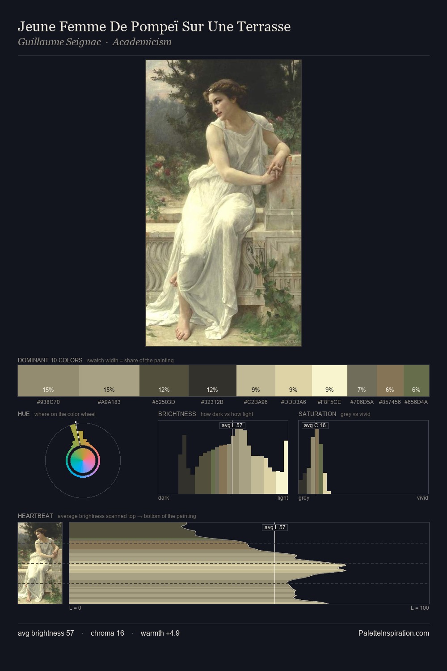Viewport: 447px width, 671px height.
Task: Click the 'L = 0' axis label
Action: click(x=75, y=608)
